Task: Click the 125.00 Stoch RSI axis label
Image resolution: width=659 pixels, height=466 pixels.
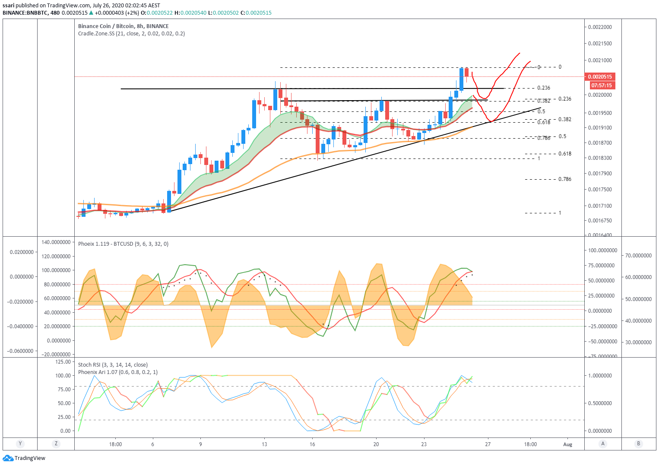Action: point(63,362)
